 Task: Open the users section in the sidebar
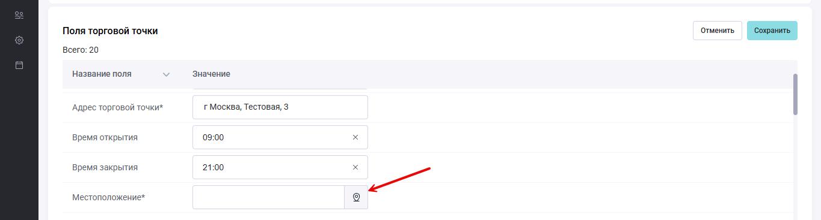(x=19, y=15)
